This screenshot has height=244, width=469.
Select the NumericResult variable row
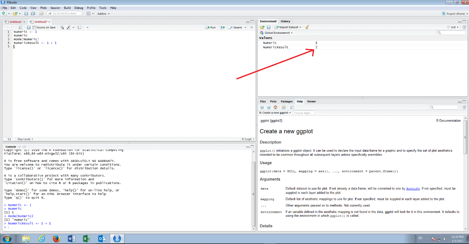362,47
